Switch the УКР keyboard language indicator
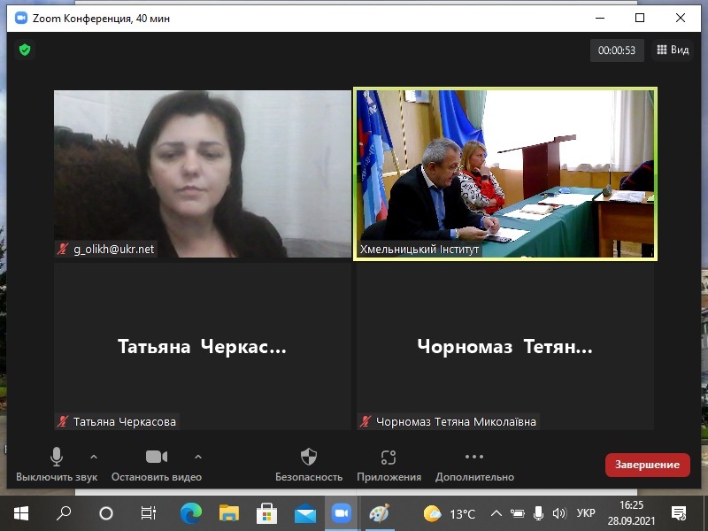 point(586,513)
